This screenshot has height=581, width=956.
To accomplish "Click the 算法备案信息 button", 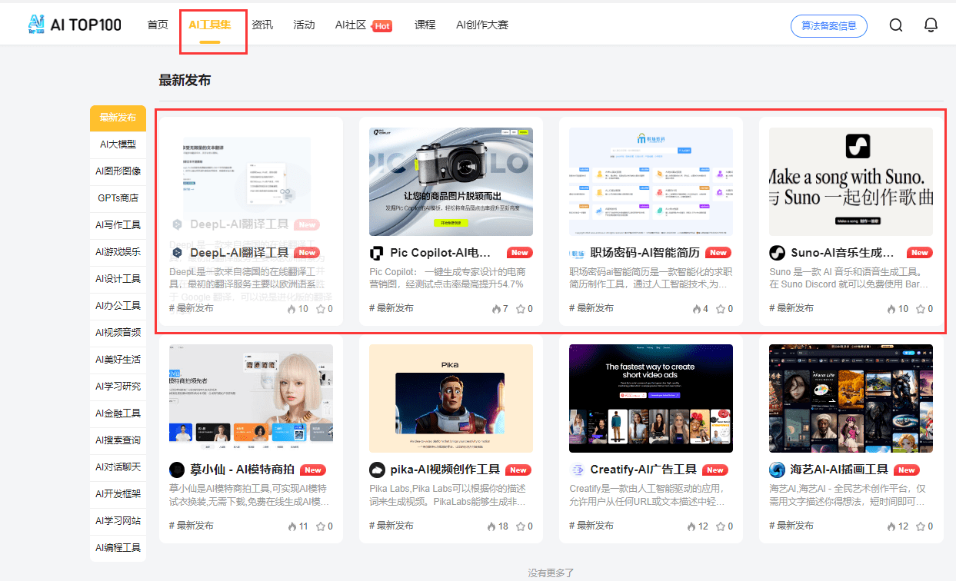I will pyautogui.click(x=828, y=25).
